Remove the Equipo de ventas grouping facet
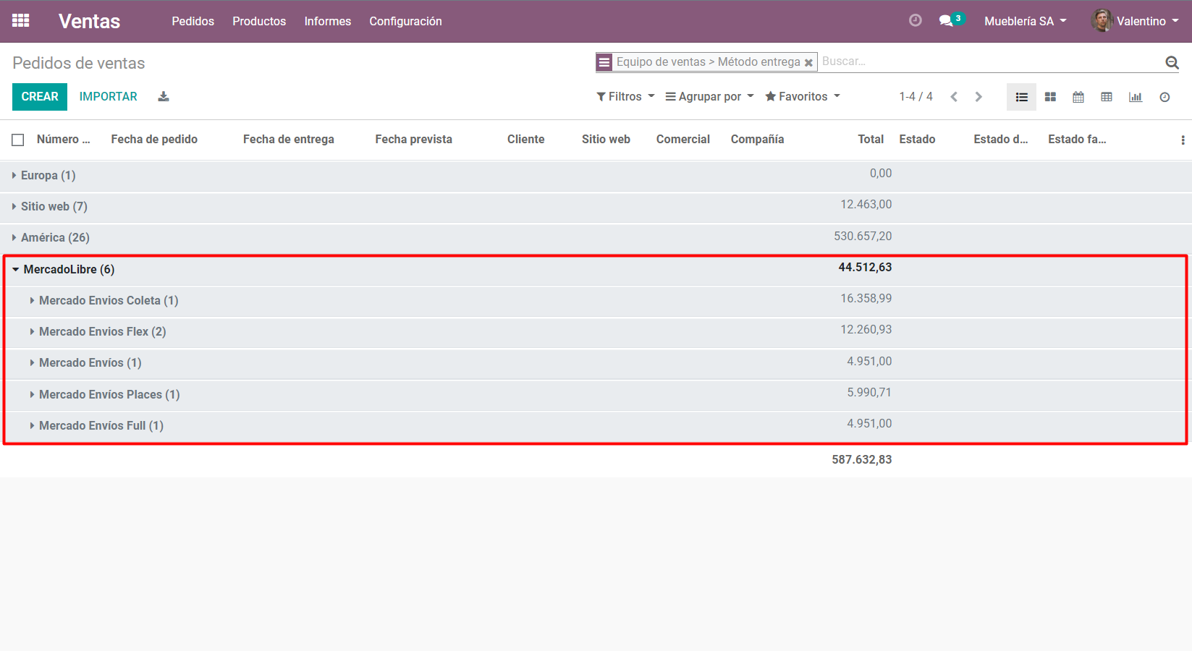Image resolution: width=1192 pixels, height=651 pixels. click(x=808, y=63)
